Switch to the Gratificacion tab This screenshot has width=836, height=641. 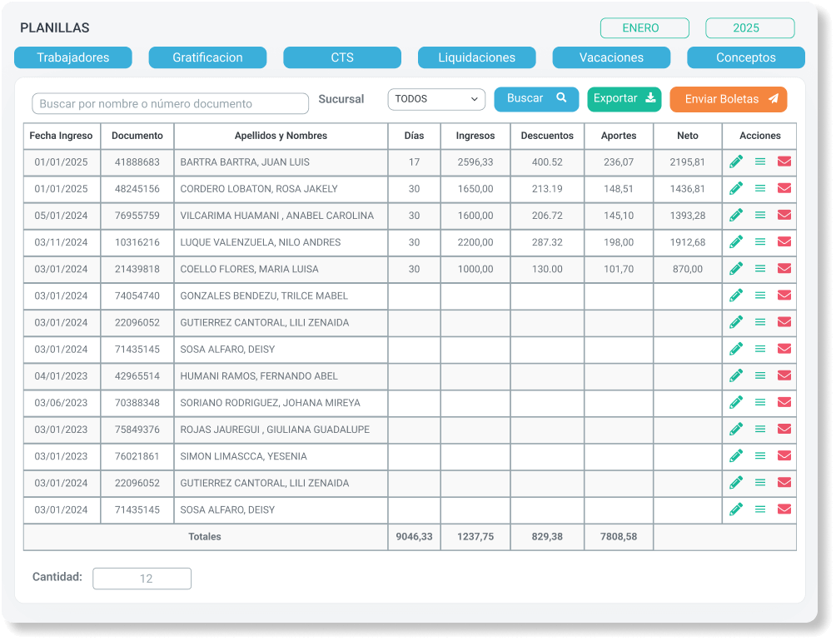click(x=207, y=57)
